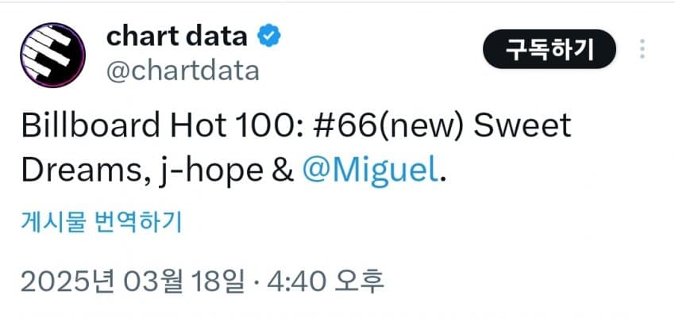Screen dimensions: 675x318
Task: Click the word "Sweet" in the post
Action: pyautogui.click(x=523, y=125)
